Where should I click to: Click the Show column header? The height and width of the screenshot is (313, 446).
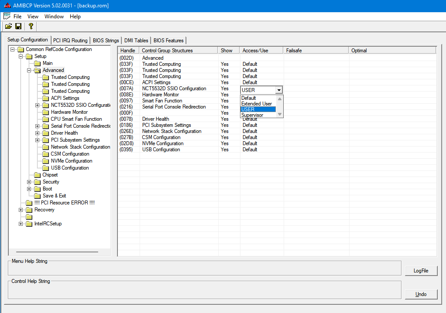click(x=229, y=51)
